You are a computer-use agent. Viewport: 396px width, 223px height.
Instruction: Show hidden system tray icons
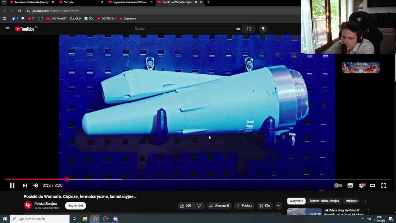[363, 219]
